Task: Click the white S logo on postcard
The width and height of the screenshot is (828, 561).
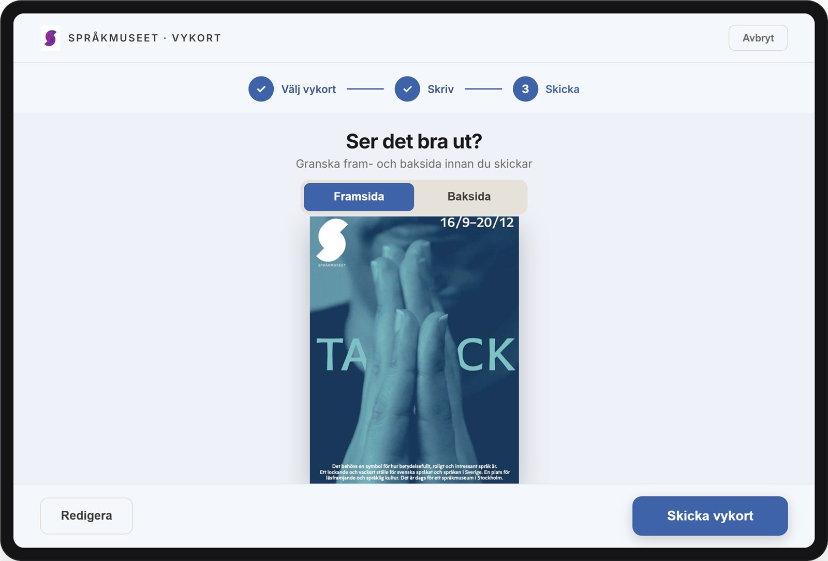Action: click(332, 240)
